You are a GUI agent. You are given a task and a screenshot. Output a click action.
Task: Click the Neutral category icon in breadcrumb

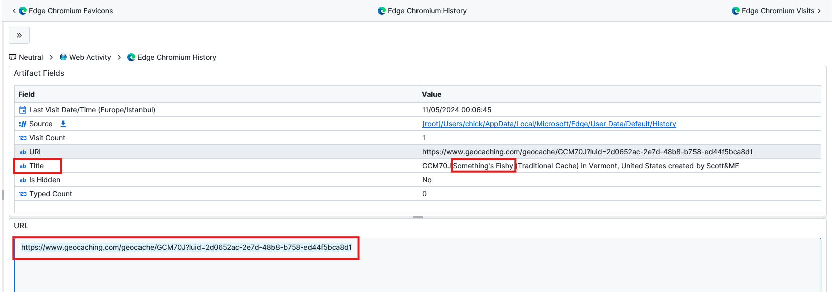13,57
